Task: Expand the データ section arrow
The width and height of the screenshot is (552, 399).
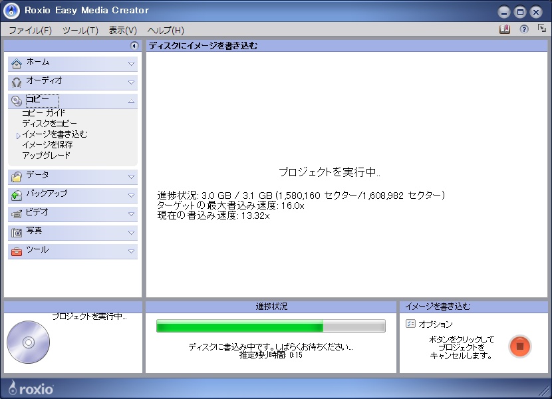Action: 131,177
